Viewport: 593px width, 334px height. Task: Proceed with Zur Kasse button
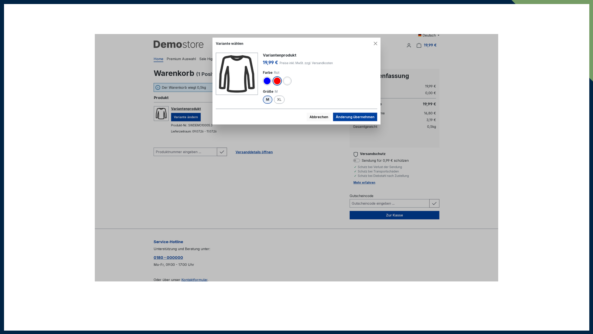394,215
